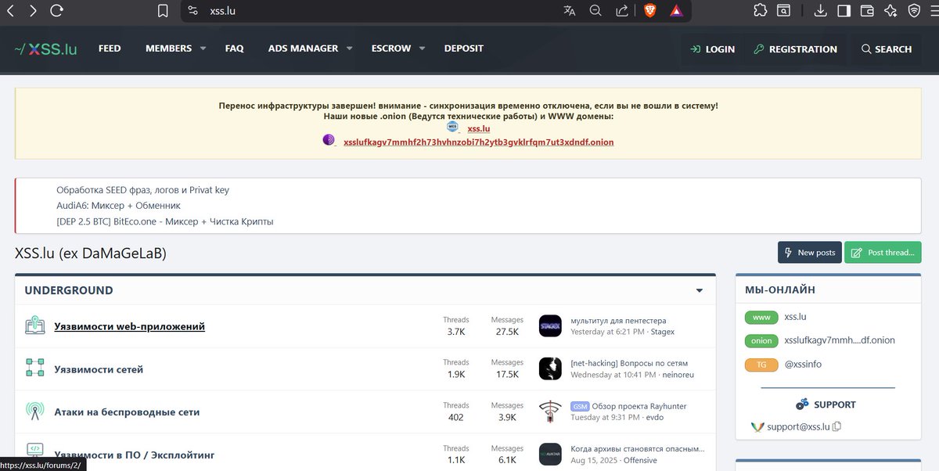Toggle the browser sidebar panel icon

844,11
